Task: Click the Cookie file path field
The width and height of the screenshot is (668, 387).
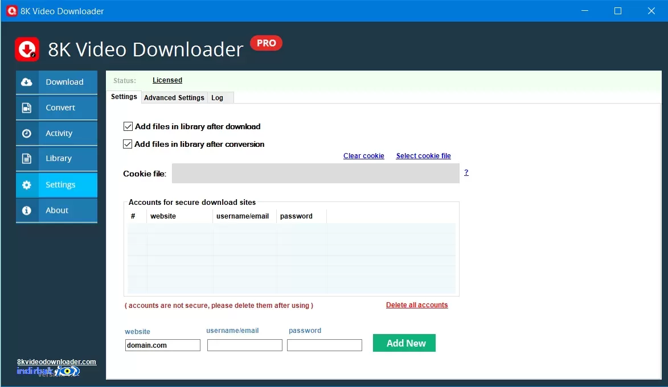Action: click(x=315, y=173)
